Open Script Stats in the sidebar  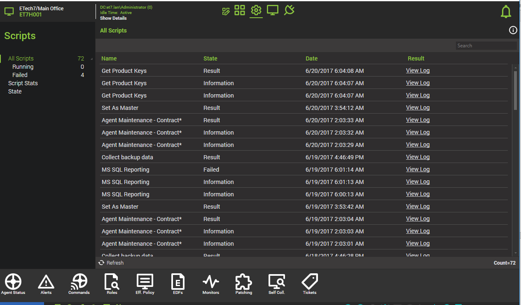coord(23,83)
